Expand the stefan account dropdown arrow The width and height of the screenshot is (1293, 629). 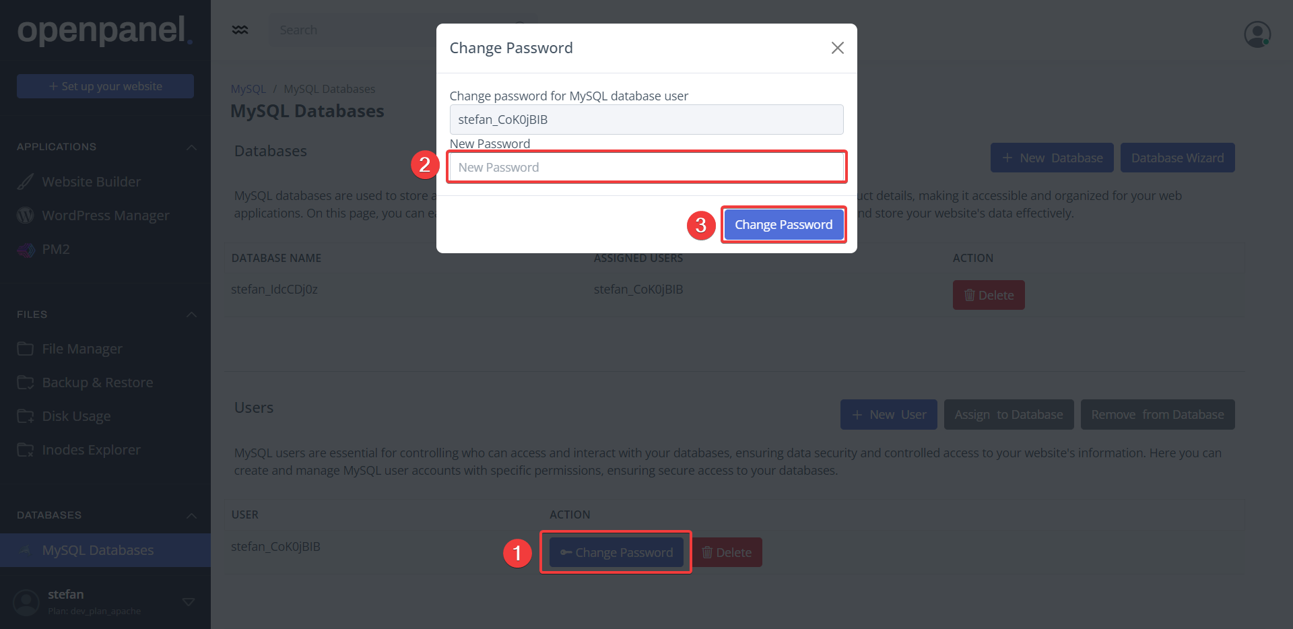point(189,601)
